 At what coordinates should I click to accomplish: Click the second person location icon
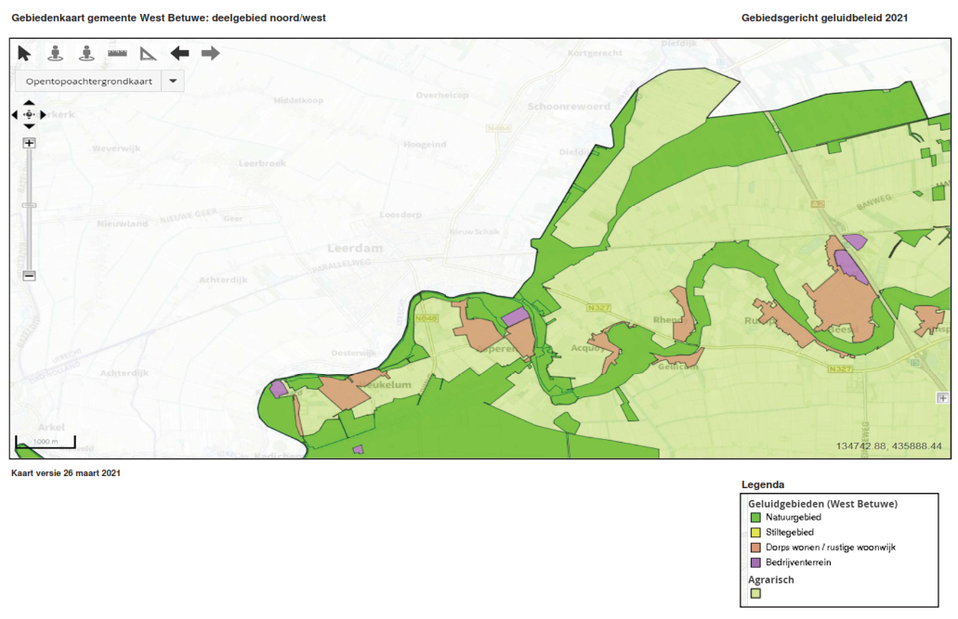point(86,53)
